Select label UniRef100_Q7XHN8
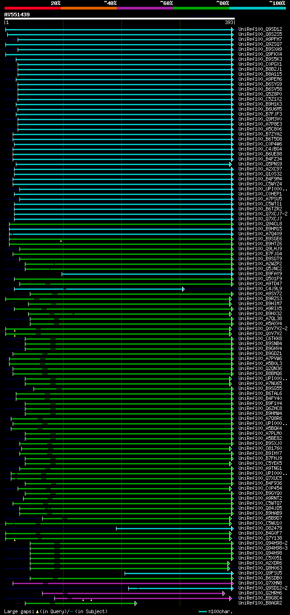Screen dimensions: 290x615 pyautogui.click(x=260, y=583)
